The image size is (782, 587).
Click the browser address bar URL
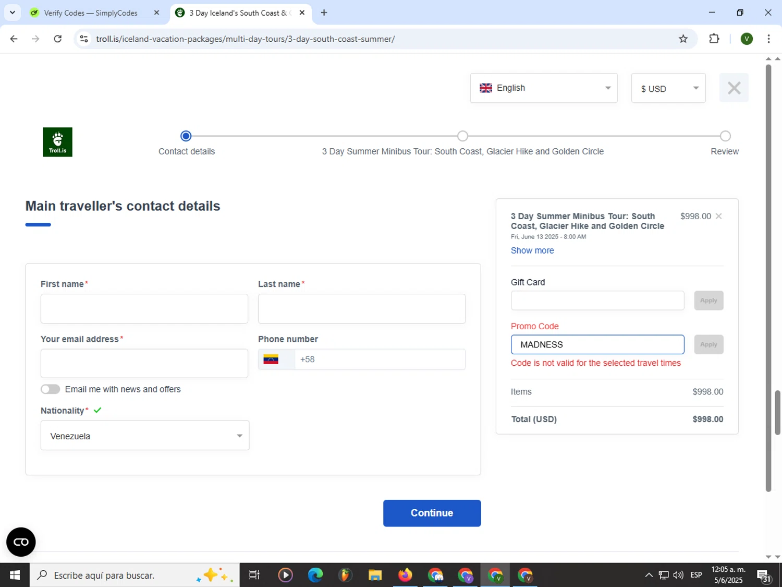(246, 39)
